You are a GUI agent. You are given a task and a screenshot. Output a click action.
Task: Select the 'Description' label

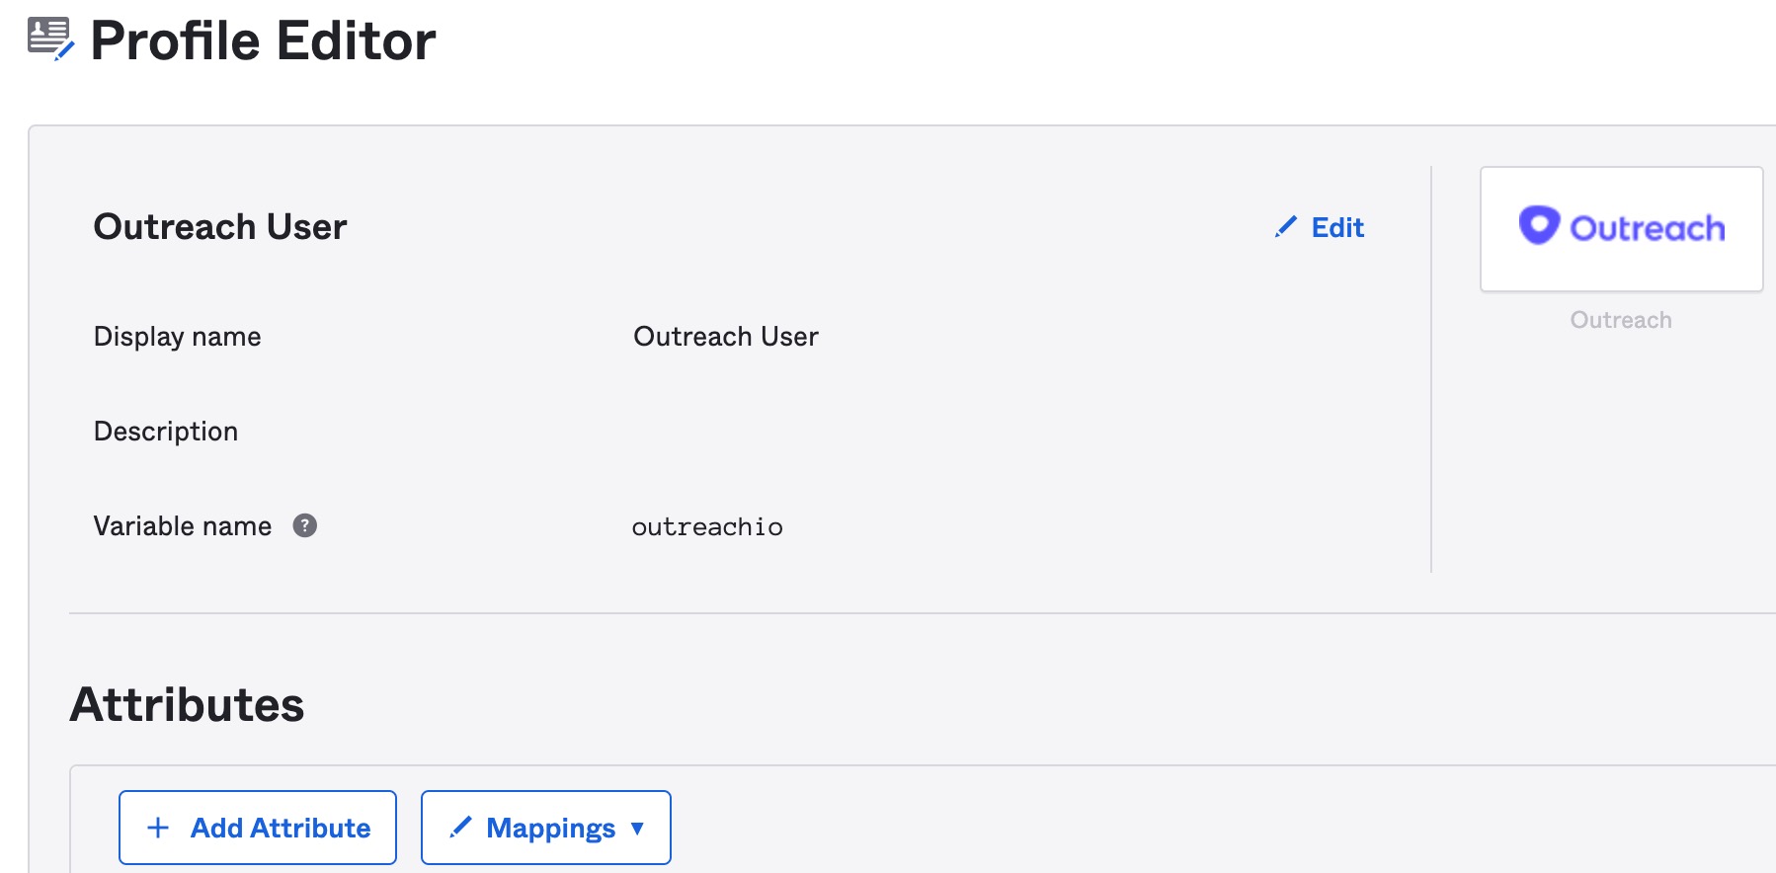pos(166,432)
